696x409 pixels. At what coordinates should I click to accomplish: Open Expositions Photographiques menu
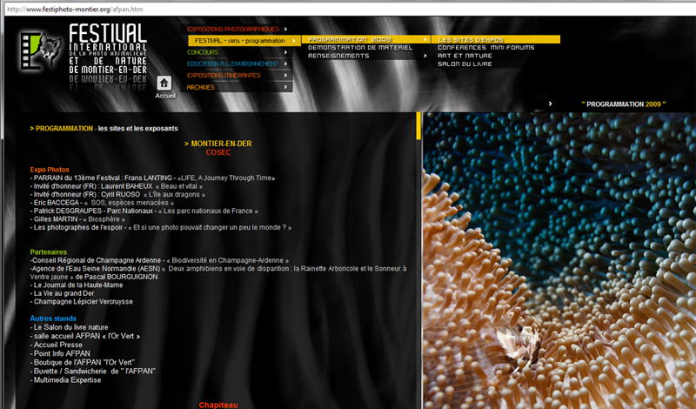(x=233, y=30)
